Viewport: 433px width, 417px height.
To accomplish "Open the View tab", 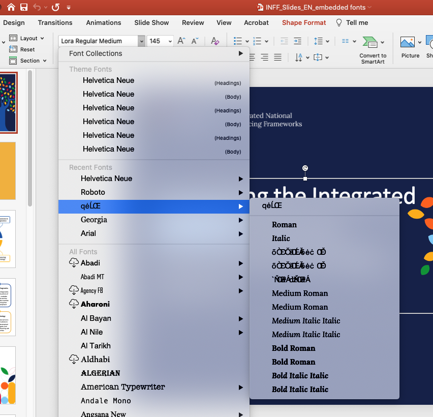I will pyautogui.click(x=224, y=23).
